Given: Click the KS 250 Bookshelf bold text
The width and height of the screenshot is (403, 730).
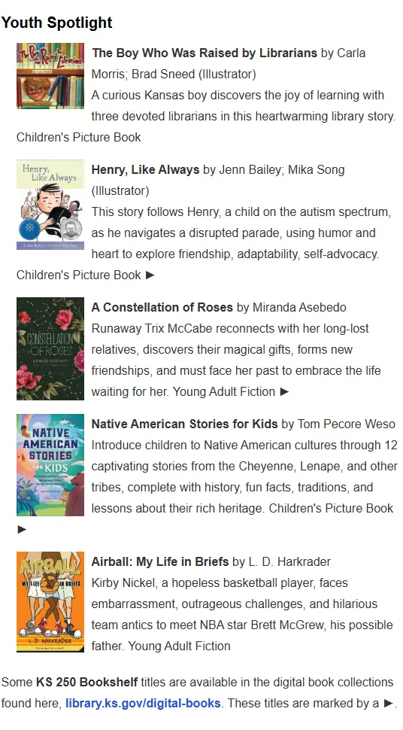Looking at the screenshot, I should point(86,682).
